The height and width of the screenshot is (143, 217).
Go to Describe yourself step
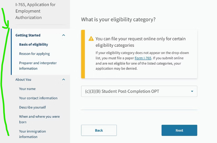pyautogui.click(x=32, y=107)
